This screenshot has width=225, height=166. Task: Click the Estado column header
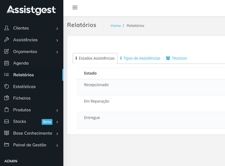coord(90,73)
